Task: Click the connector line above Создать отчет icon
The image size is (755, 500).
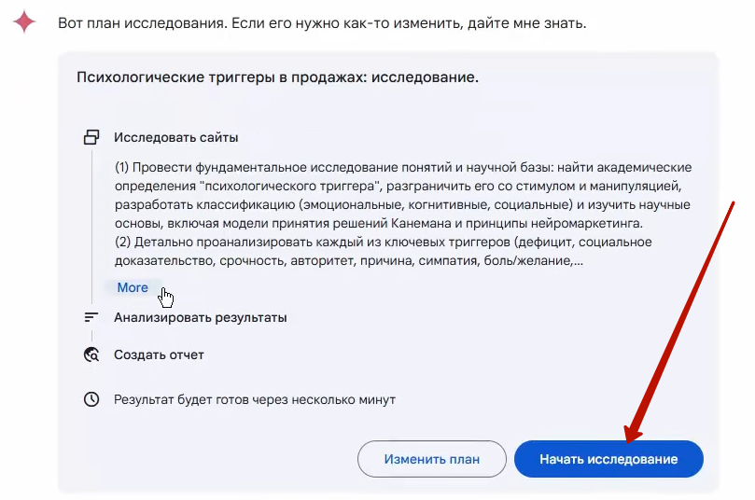Action: (91, 335)
